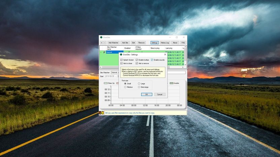Open the FAQ button

[183, 43]
